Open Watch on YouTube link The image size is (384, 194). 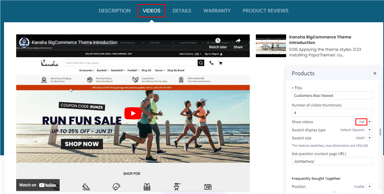click(x=38, y=185)
